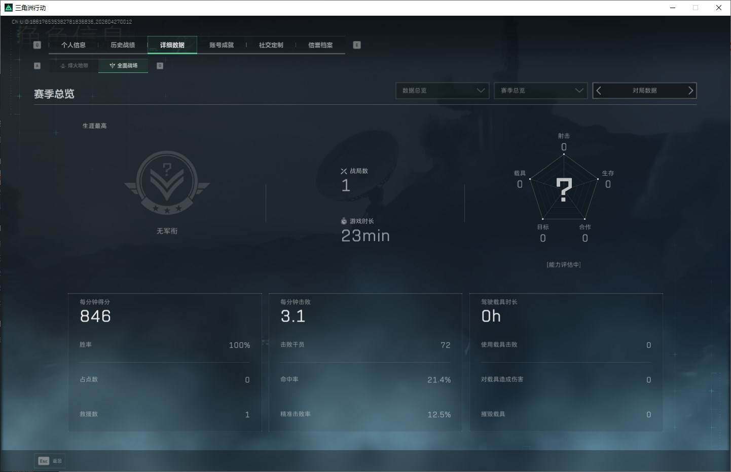The height and width of the screenshot is (472, 731).
Task: Select the 烽火地带 mode tab
Action: click(x=74, y=66)
